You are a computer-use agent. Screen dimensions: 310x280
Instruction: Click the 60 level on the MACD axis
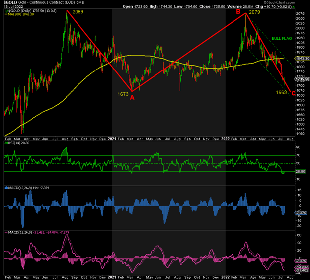tap(299, 235)
